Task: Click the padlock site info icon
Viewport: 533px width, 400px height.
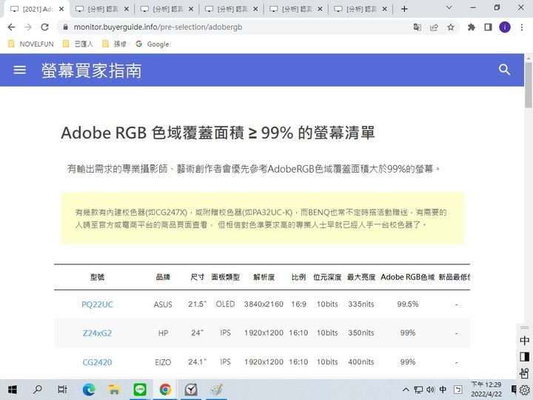Action: (x=66, y=27)
